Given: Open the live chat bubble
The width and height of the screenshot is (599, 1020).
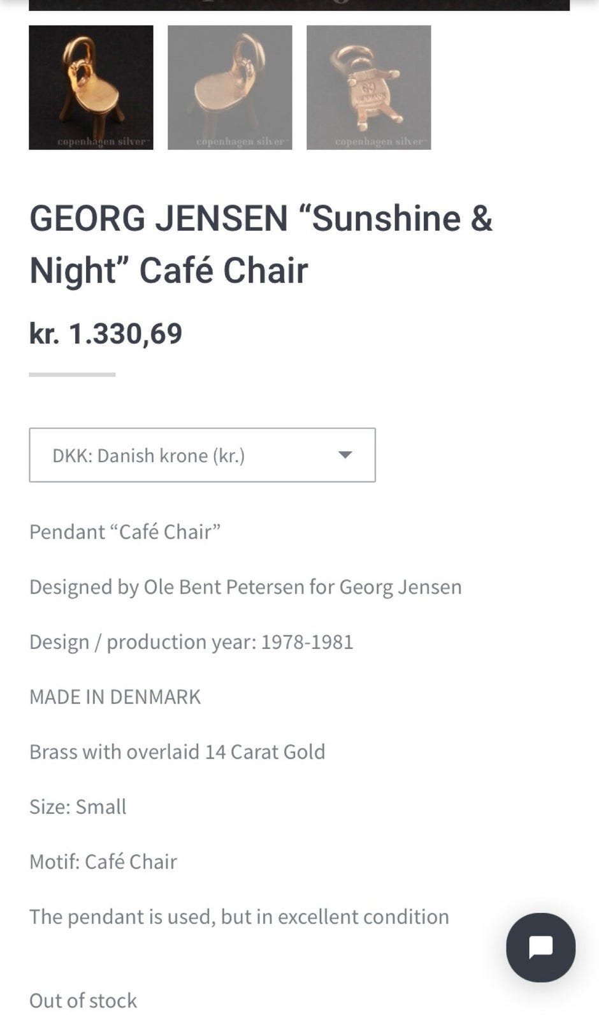Looking at the screenshot, I should pos(540,947).
